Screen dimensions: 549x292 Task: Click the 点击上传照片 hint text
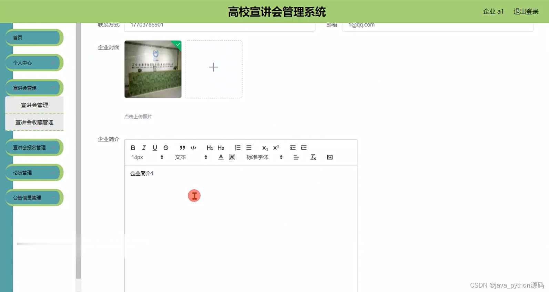pos(138,117)
